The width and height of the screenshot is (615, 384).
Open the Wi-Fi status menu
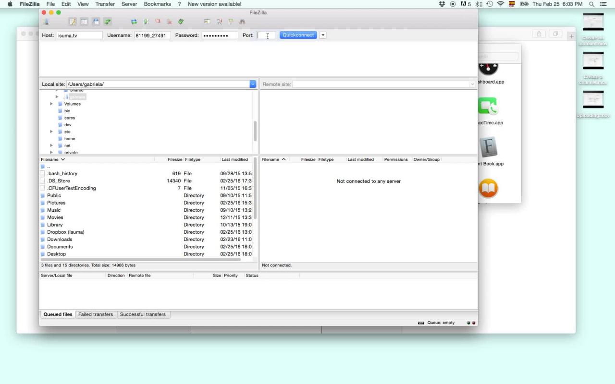pyautogui.click(x=501, y=4)
